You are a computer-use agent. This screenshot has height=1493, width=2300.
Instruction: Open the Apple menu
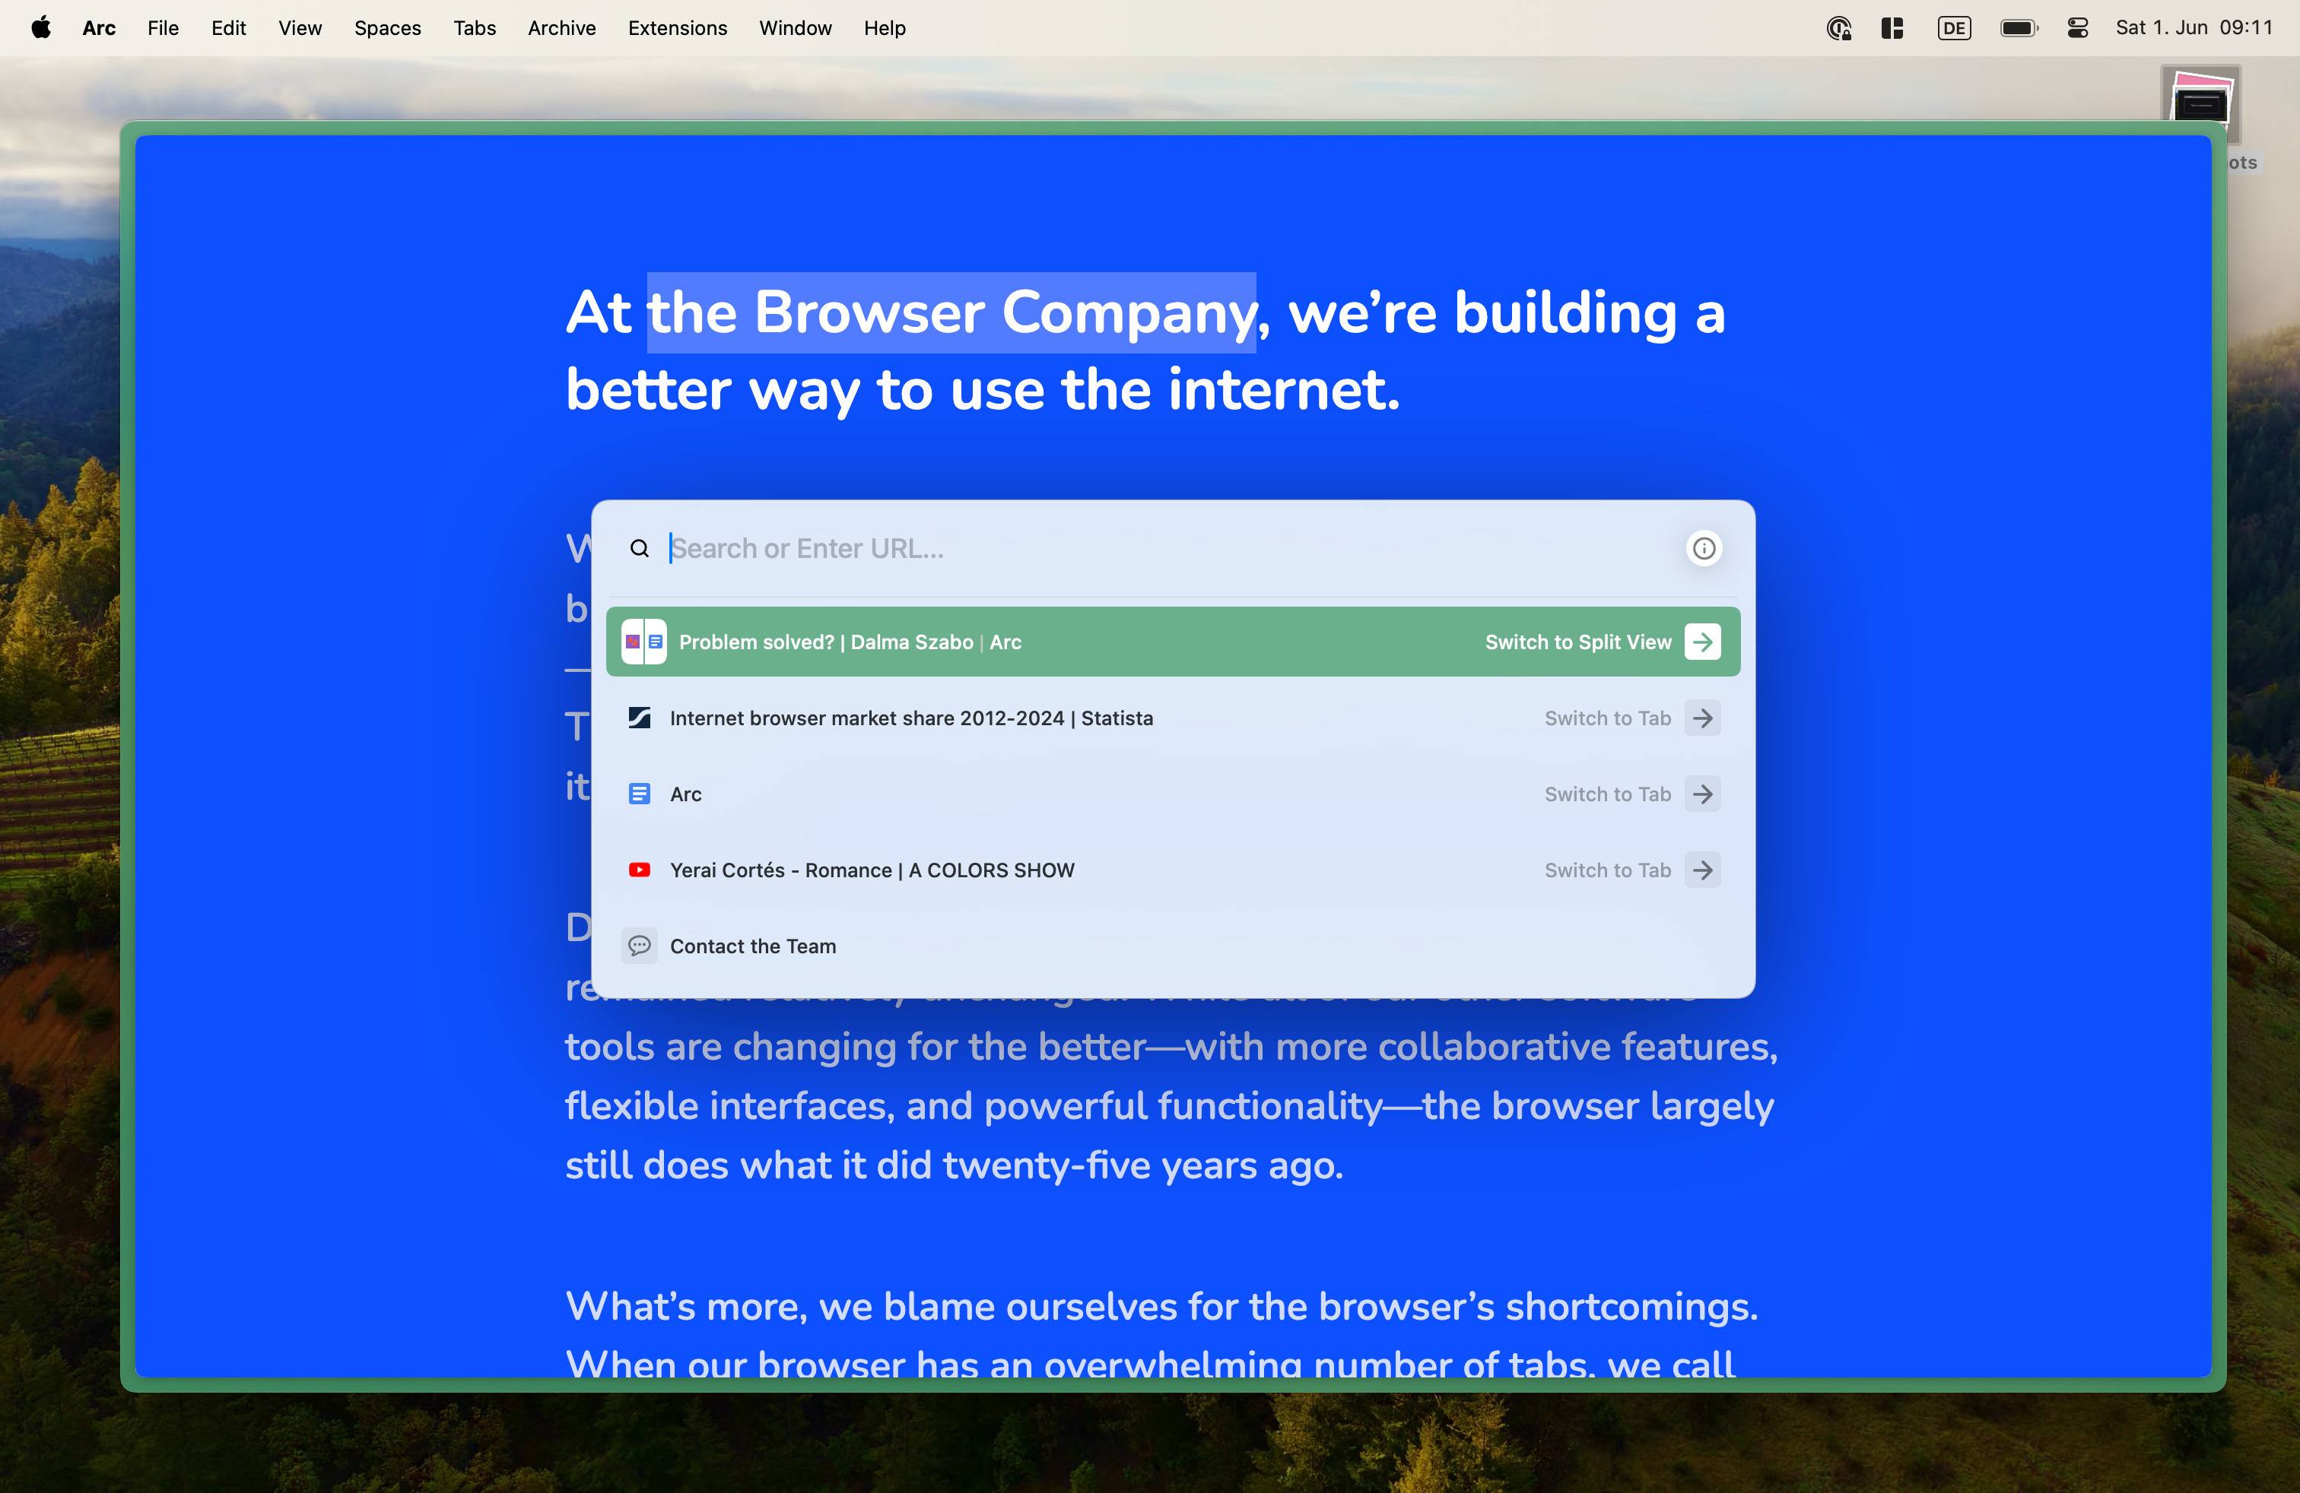tap(40, 28)
